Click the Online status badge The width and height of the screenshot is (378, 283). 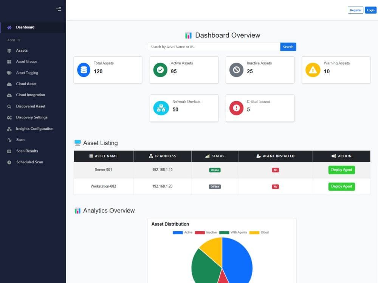point(215,170)
